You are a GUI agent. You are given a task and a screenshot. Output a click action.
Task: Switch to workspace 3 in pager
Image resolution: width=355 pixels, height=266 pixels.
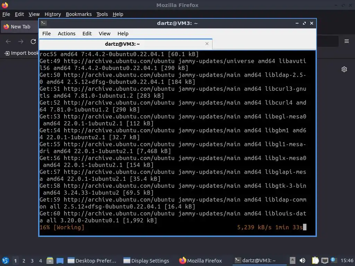pyautogui.click(x=32, y=261)
